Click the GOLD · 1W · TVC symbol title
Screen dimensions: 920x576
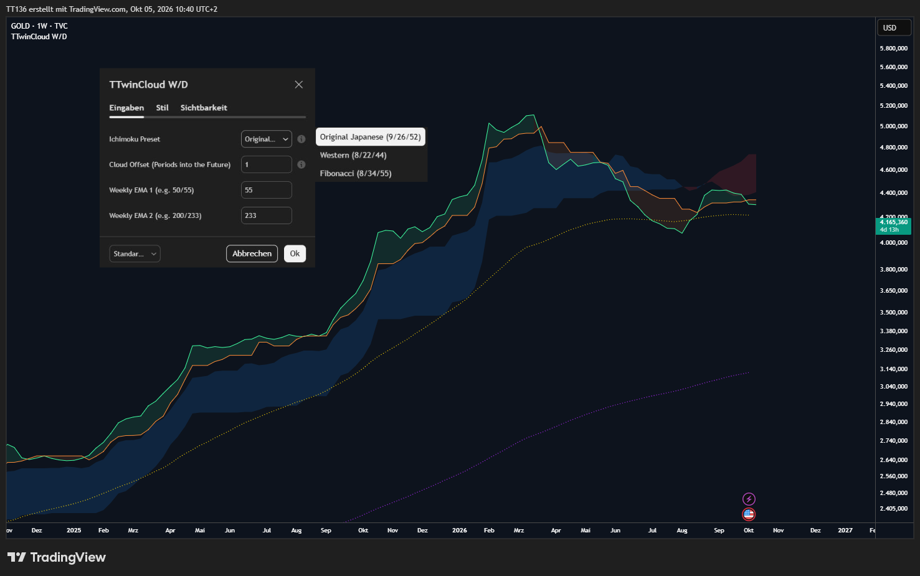(39, 26)
